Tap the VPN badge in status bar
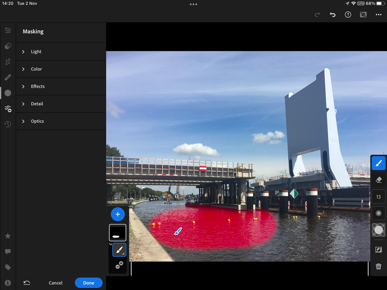The image size is (387, 290). (x=361, y=3)
